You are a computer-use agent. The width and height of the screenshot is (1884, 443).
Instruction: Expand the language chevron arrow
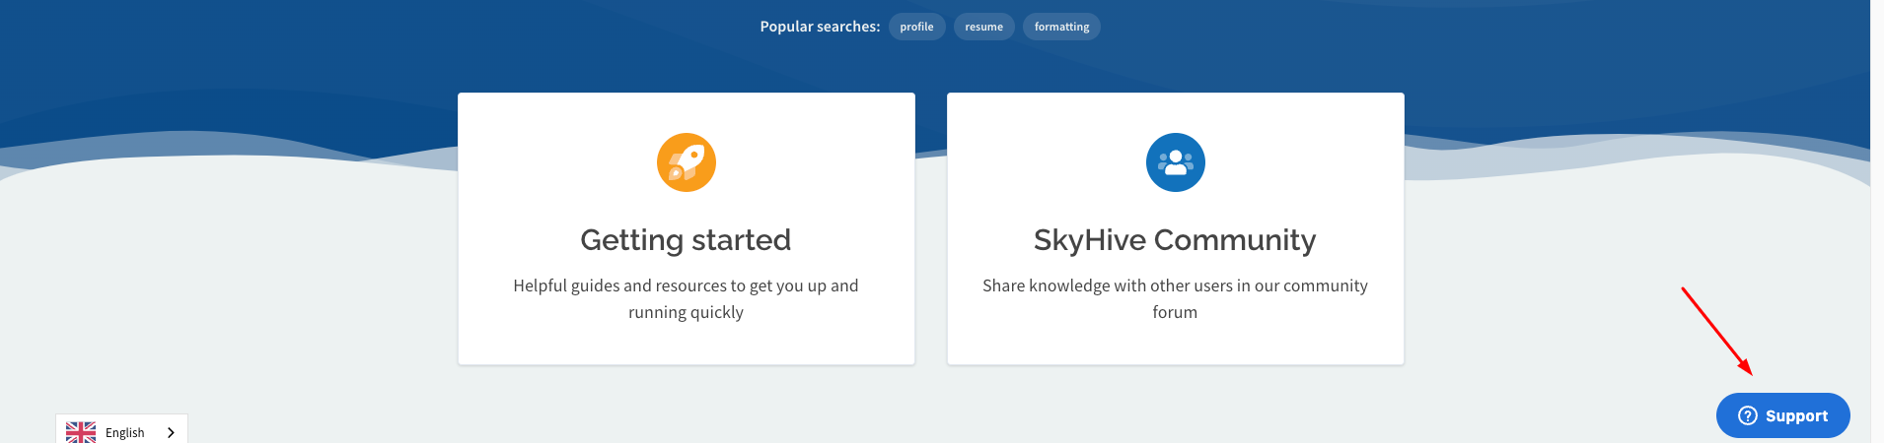[x=171, y=432]
